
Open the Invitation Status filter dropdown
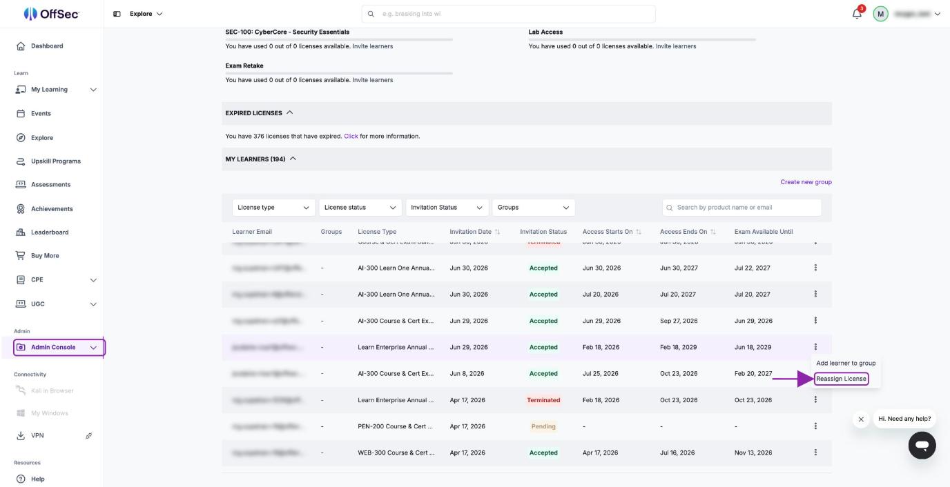447,207
